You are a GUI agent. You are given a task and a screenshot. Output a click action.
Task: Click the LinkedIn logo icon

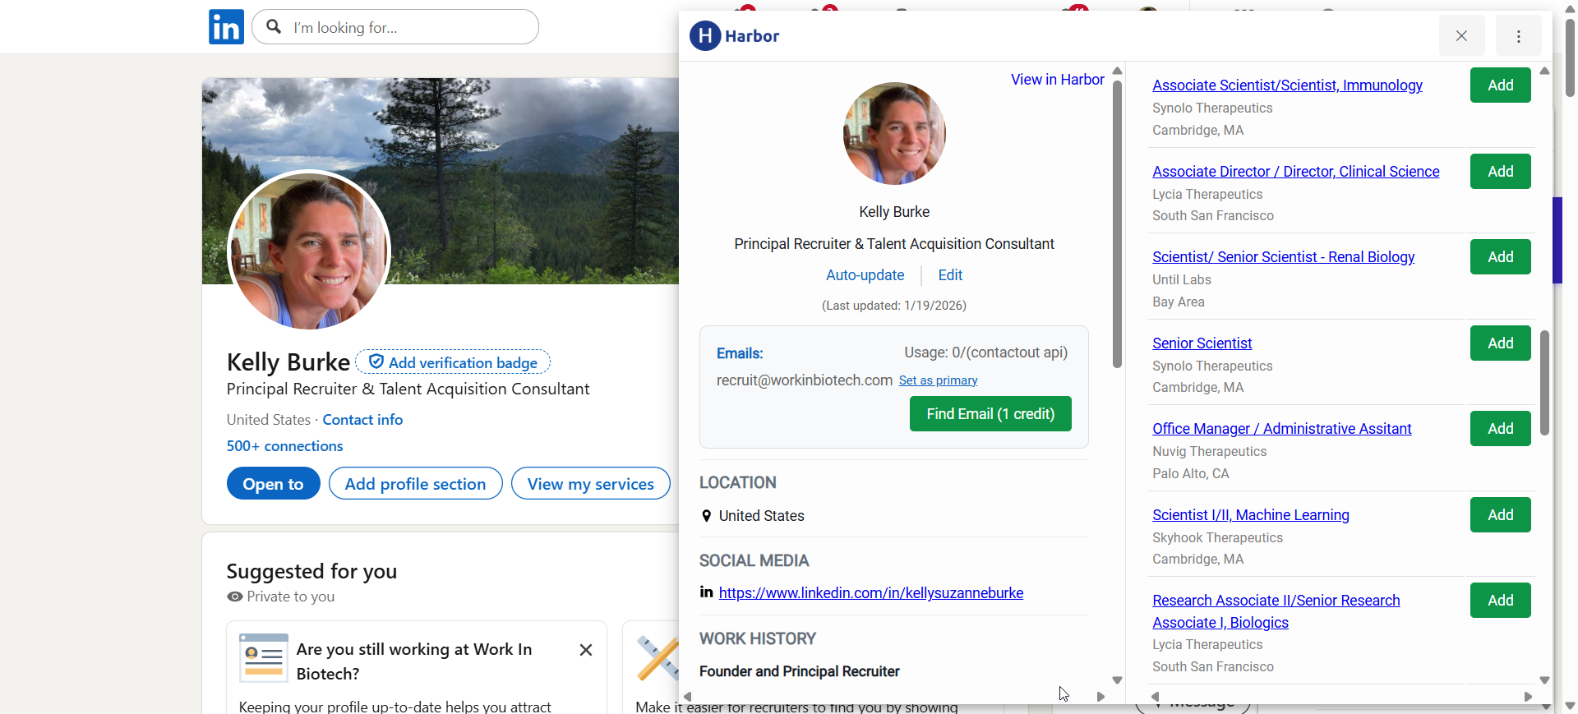pos(226,27)
